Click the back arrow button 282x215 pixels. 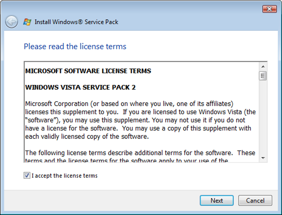click(12, 22)
